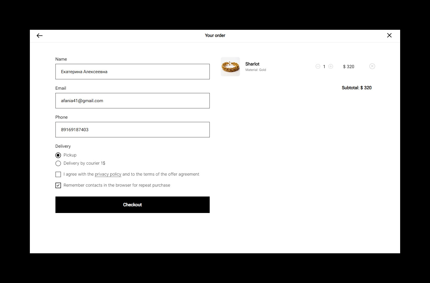Image resolution: width=430 pixels, height=283 pixels.
Task: Uncheck Remember contacts in the browser
Action: point(58,185)
